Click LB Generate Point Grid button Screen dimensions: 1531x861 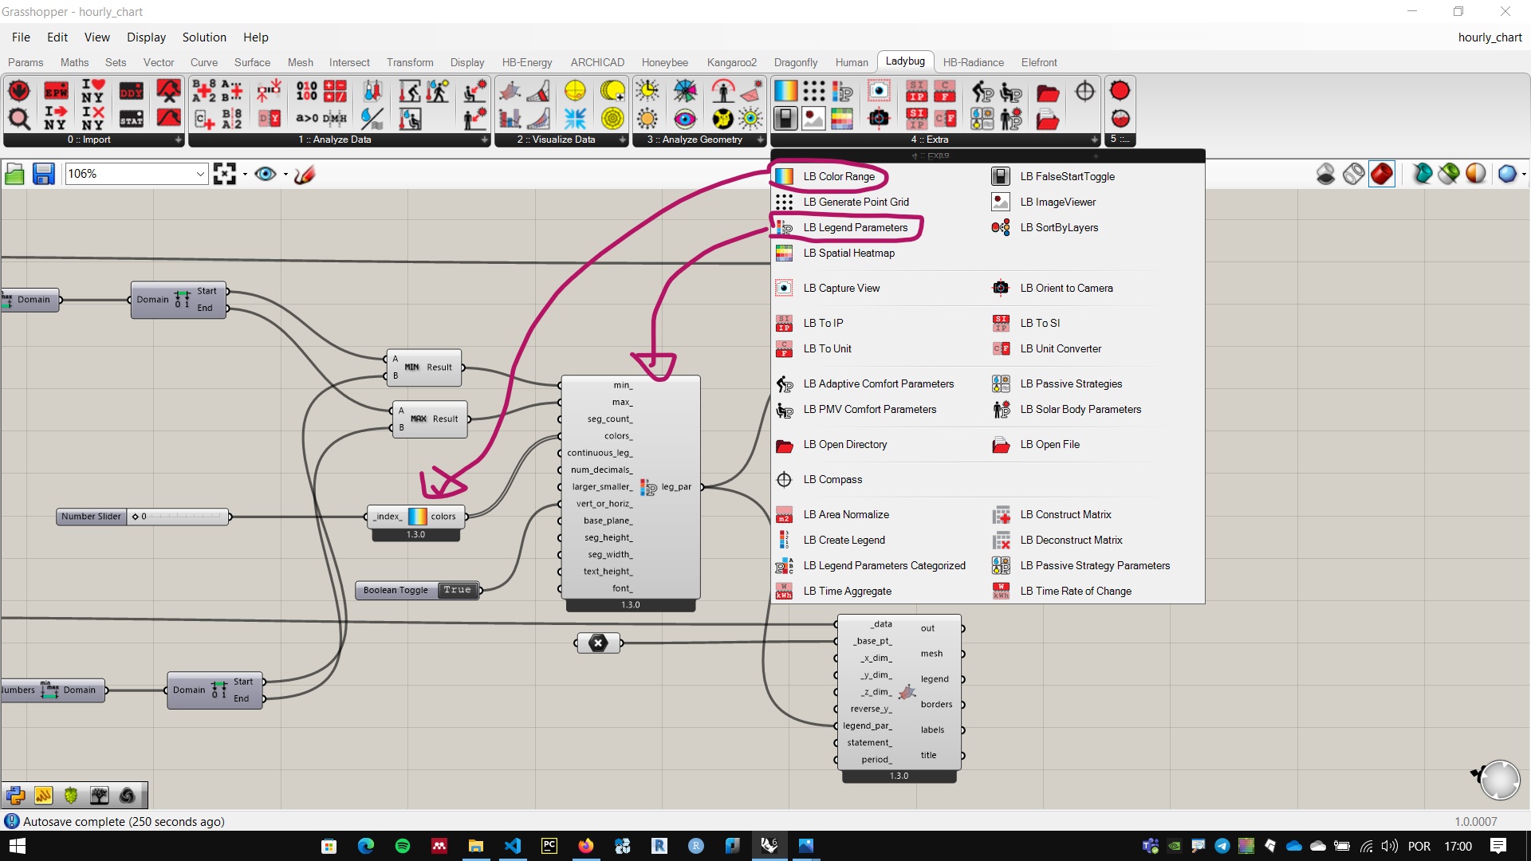click(857, 202)
